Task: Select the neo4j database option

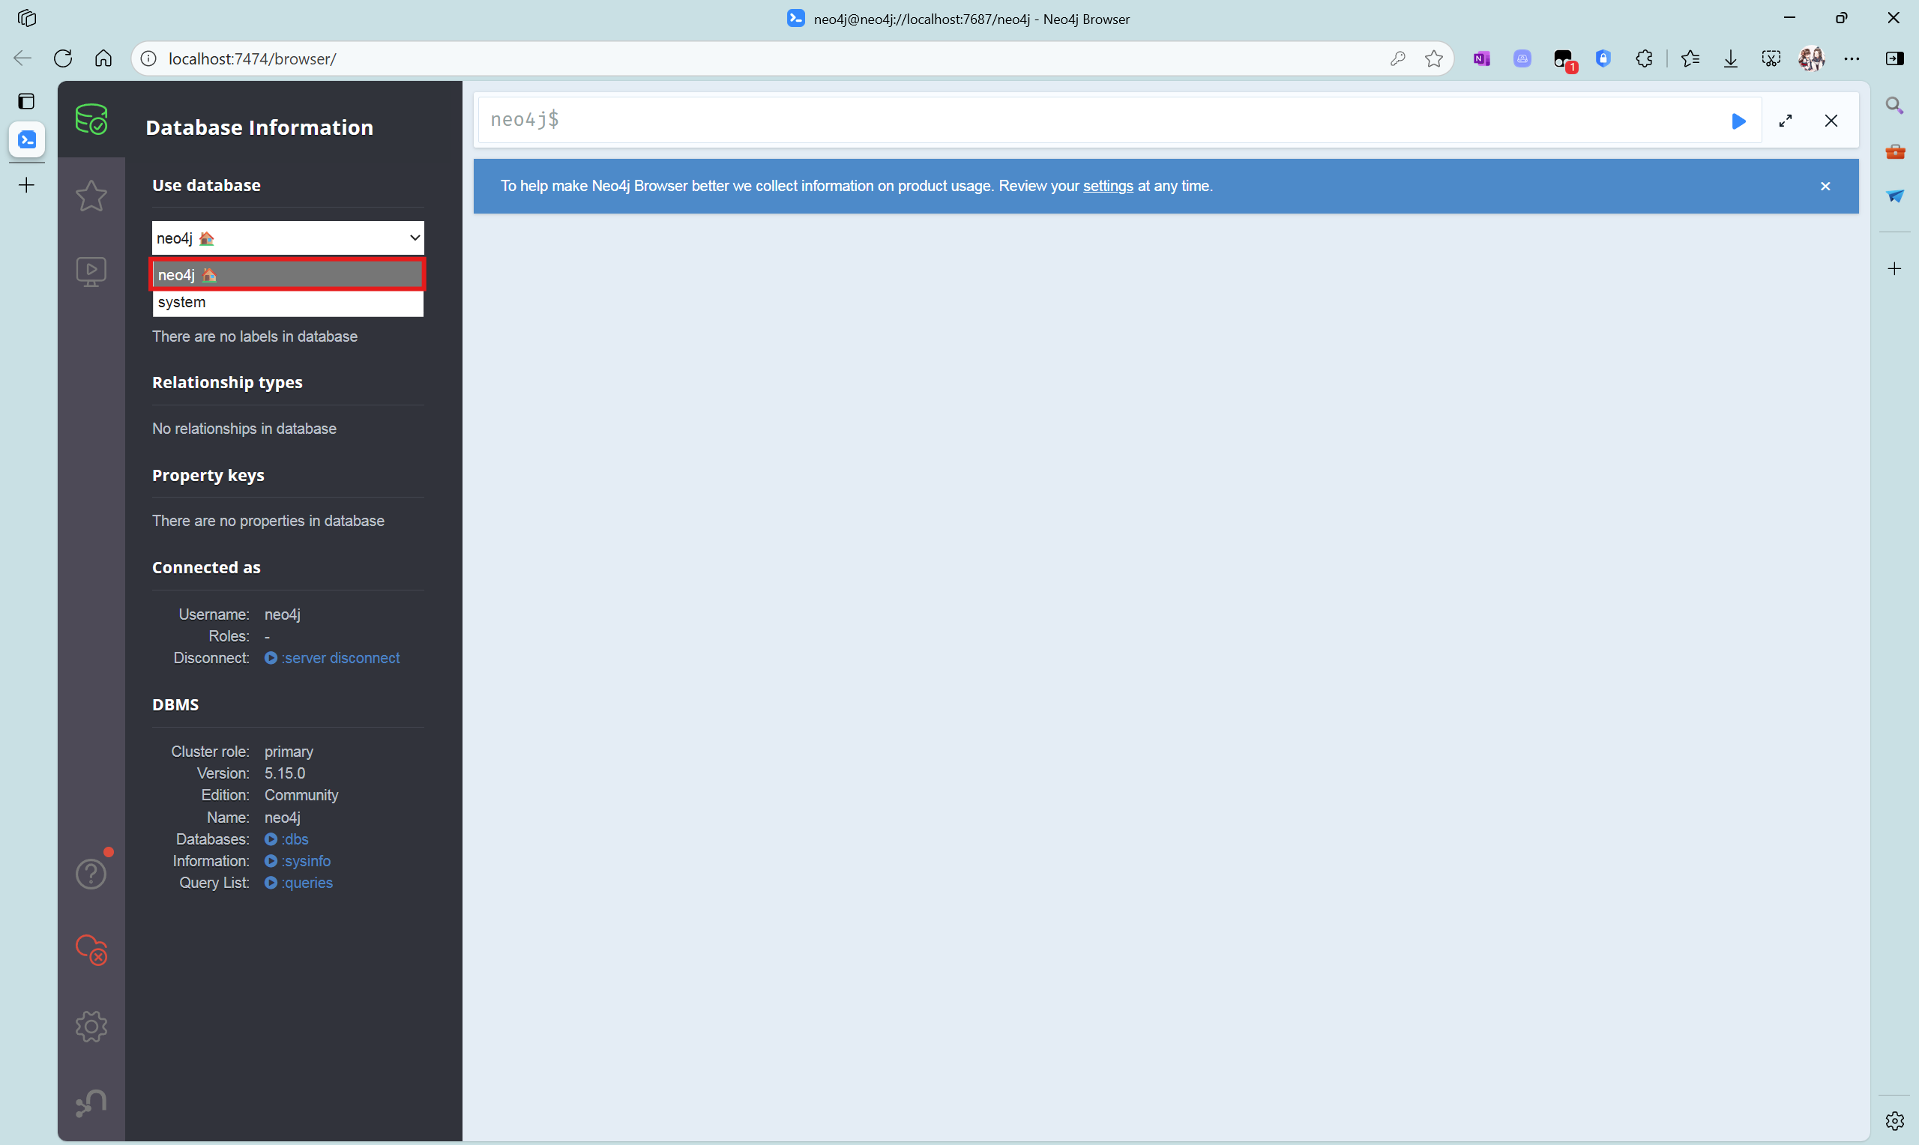Action: point(288,275)
